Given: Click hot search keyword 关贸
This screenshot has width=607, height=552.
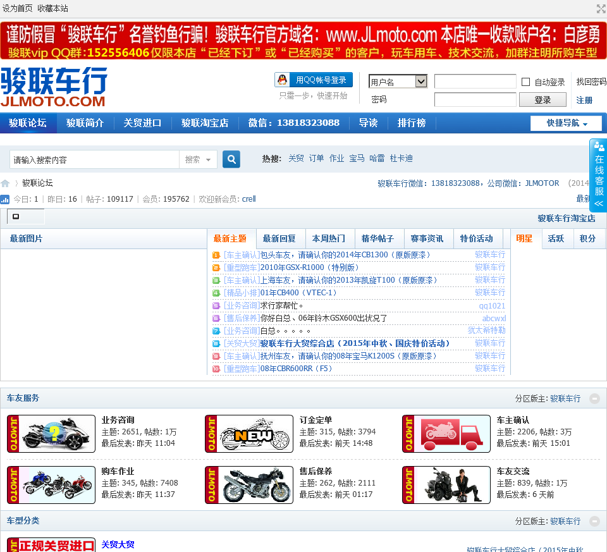Looking at the screenshot, I should coord(296,158).
